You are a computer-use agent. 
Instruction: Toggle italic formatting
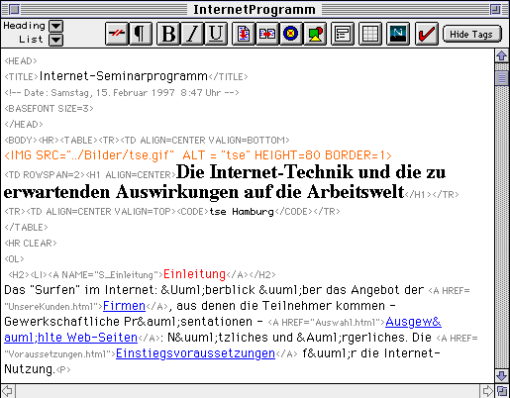pyautogui.click(x=192, y=34)
